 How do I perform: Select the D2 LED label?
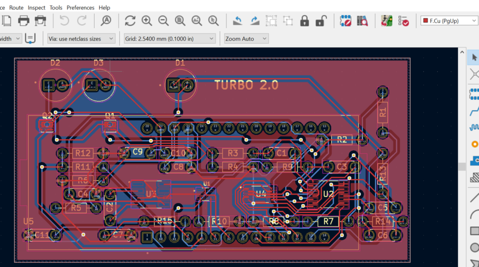pyautogui.click(x=55, y=63)
